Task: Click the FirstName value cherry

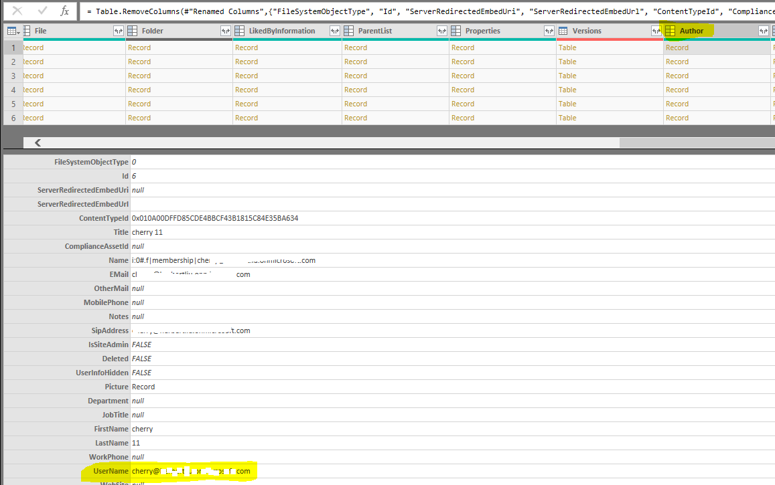Action: 143,429
